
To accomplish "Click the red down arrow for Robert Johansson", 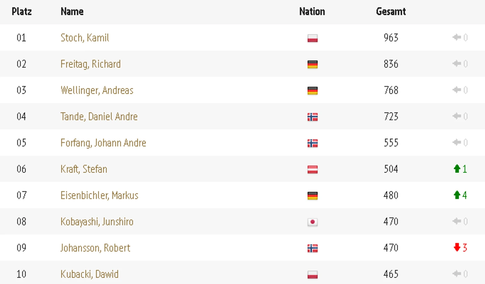I will click(x=457, y=247).
